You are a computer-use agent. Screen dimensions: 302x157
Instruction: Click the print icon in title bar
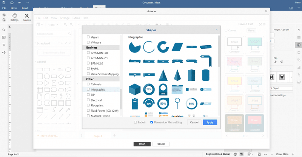[x=12, y=3]
